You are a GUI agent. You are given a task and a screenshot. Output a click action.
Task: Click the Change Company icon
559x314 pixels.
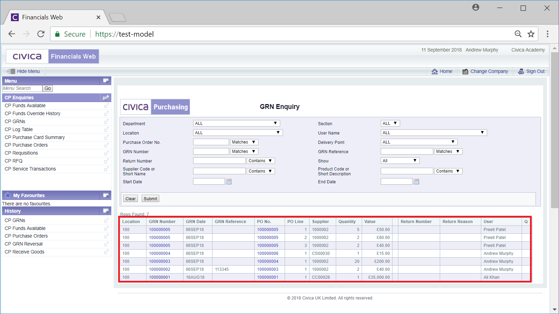465,71
